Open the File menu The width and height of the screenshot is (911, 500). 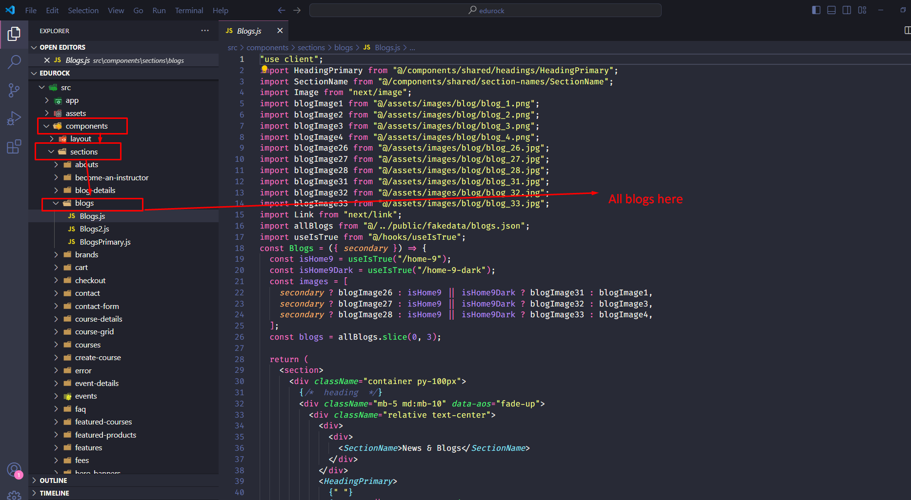pos(31,10)
